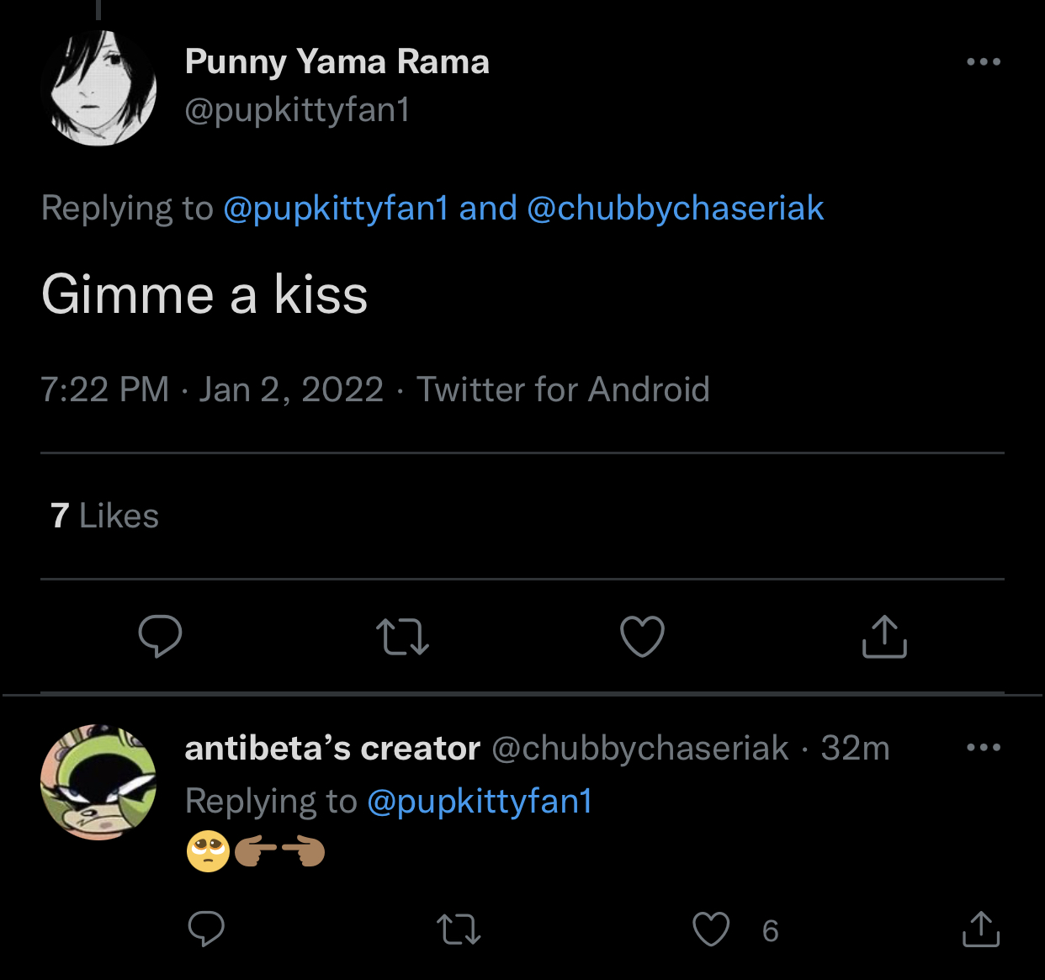The height and width of the screenshot is (980, 1045).
Task: Share antibeta's creator's reply
Action: (981, 929)
